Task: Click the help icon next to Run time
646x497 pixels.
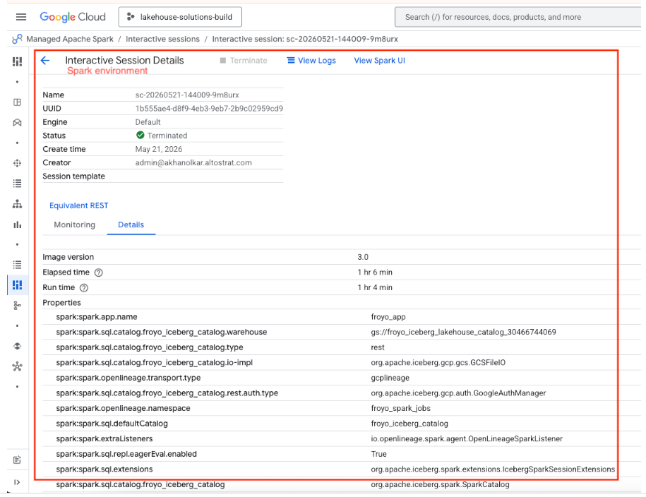Action: click(x=84, y=288)
